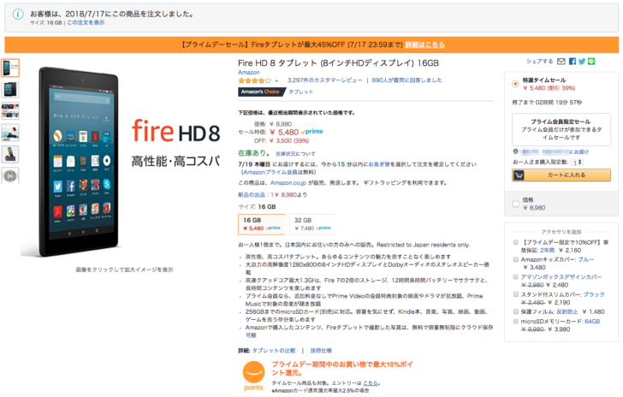Open the Amazonキッズカバー color selector ブルー
The height and width of the screenshot is (397, 623).
point(585,259)
